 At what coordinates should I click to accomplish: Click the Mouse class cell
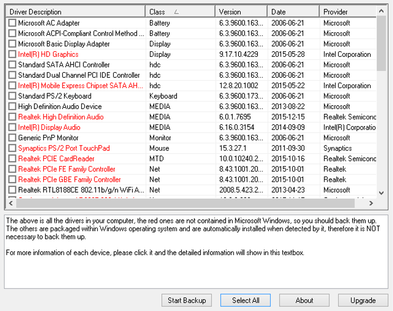point(159,148)
